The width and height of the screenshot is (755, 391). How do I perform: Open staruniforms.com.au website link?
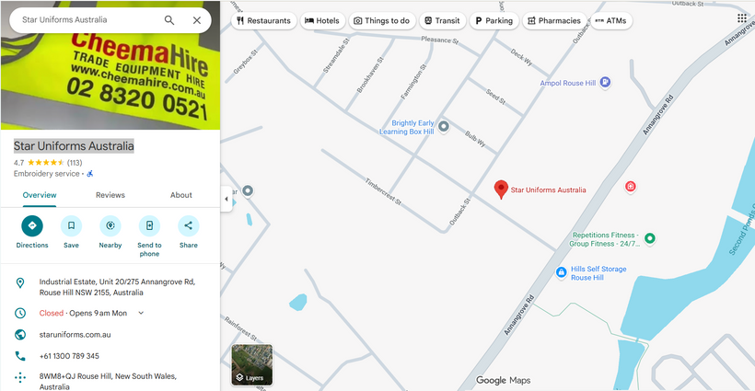(75, 335)
